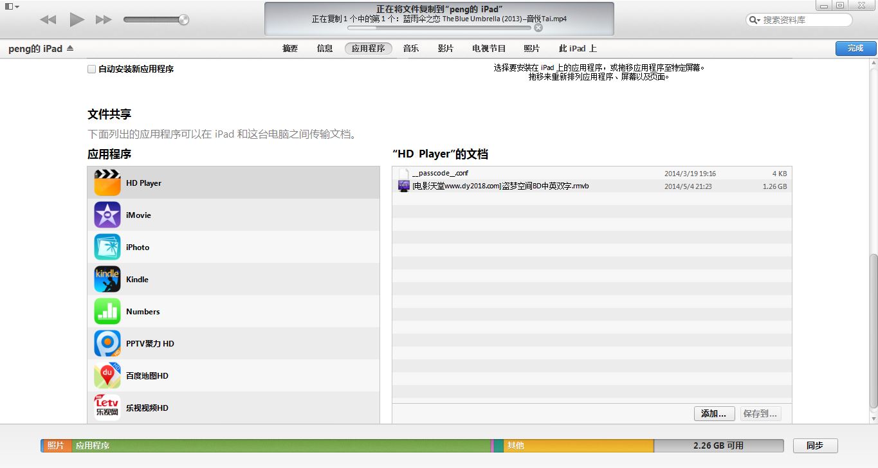Screen dimensions: 878x468
Task: Select the Kindle row label
Action: pos(137,279)
